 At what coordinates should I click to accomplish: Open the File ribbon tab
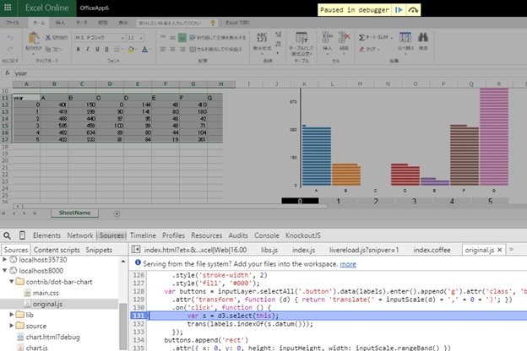click(x=13, y=23)
